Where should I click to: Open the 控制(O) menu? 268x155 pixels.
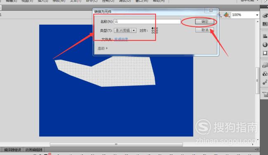[108, 1]
